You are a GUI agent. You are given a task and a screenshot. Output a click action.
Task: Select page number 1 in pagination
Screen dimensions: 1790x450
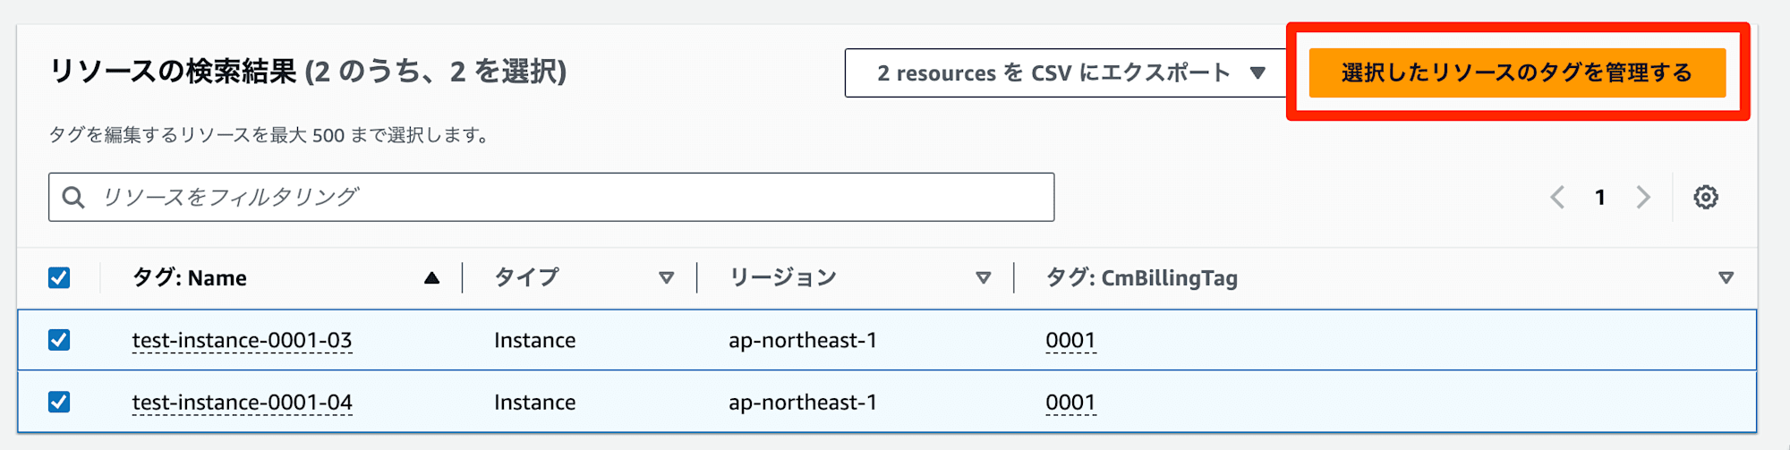(x=1600, y=197)
